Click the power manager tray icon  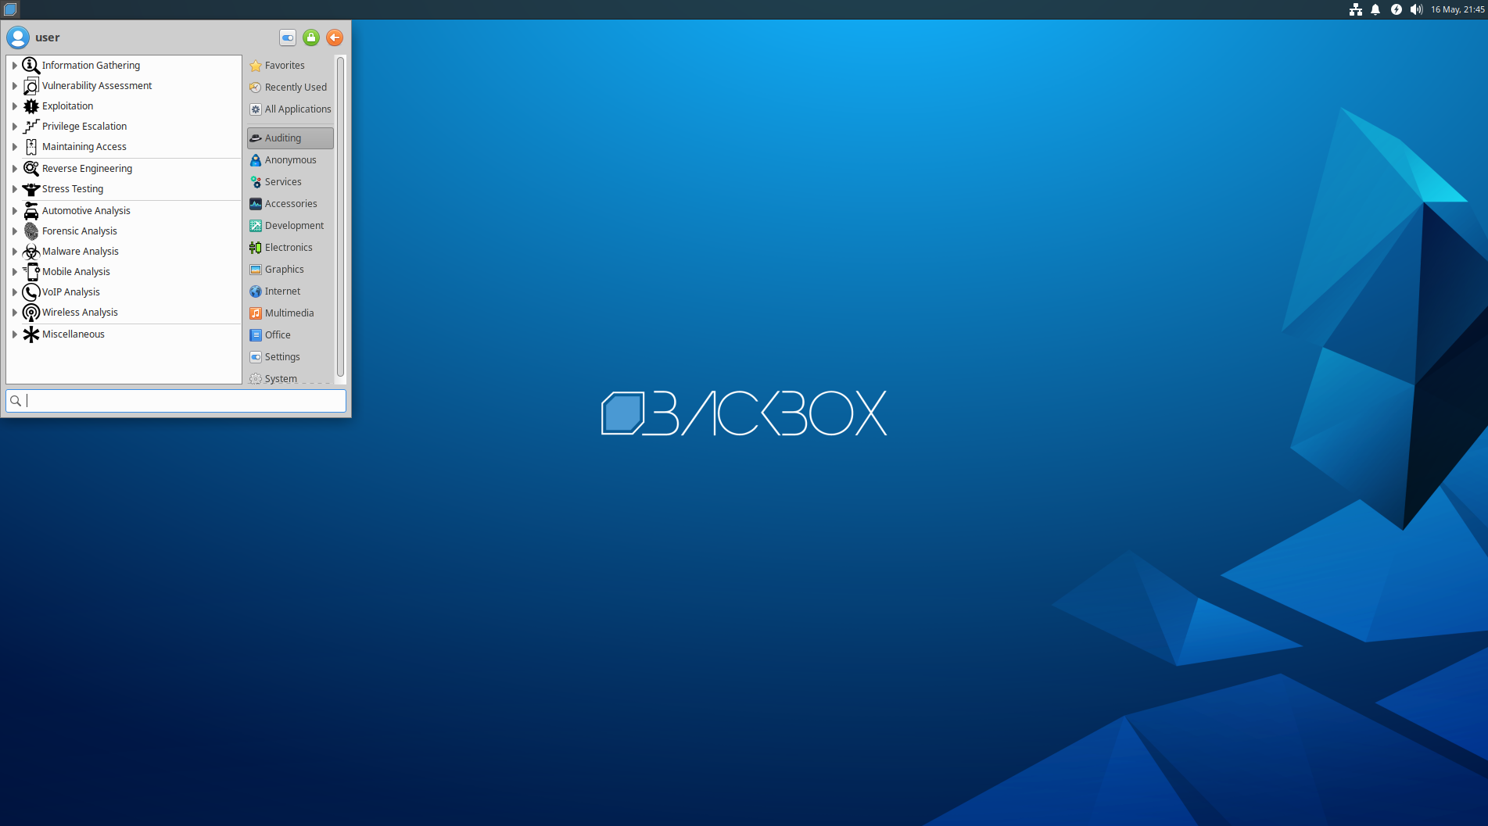click(1397, 9)
